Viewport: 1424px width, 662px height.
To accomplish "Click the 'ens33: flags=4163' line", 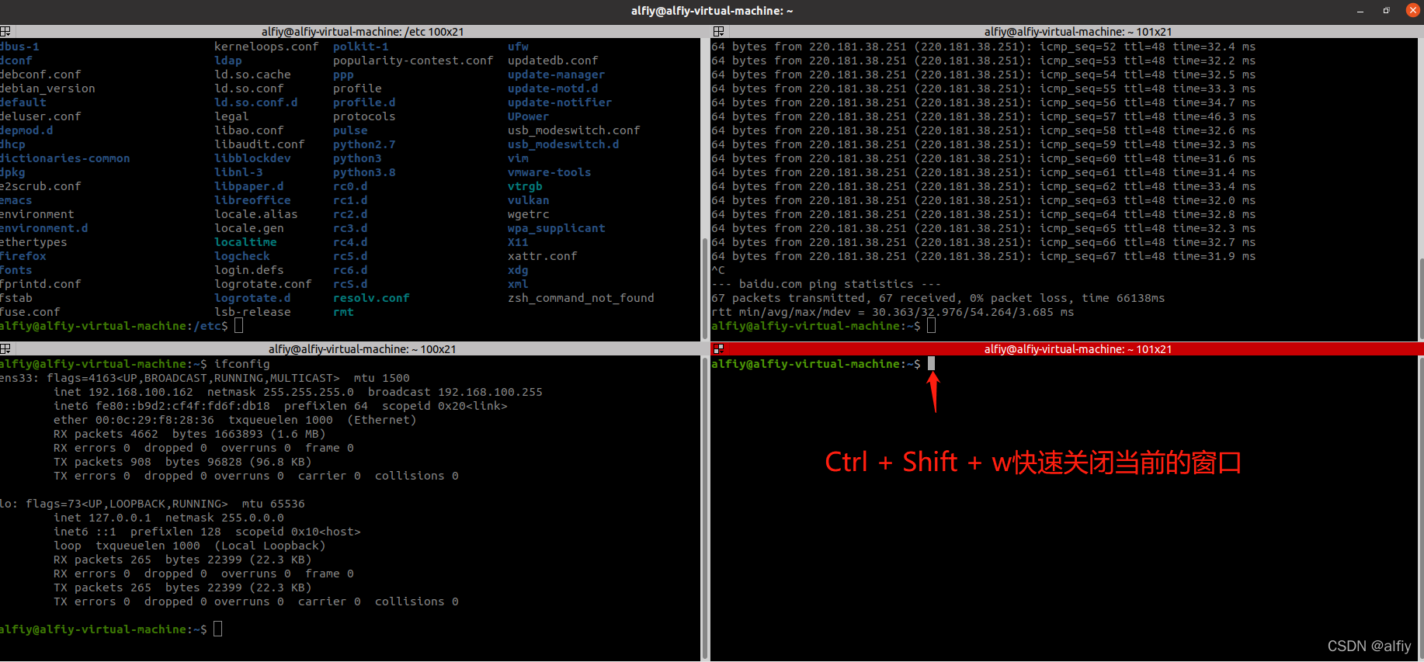I will coord(205,378).
